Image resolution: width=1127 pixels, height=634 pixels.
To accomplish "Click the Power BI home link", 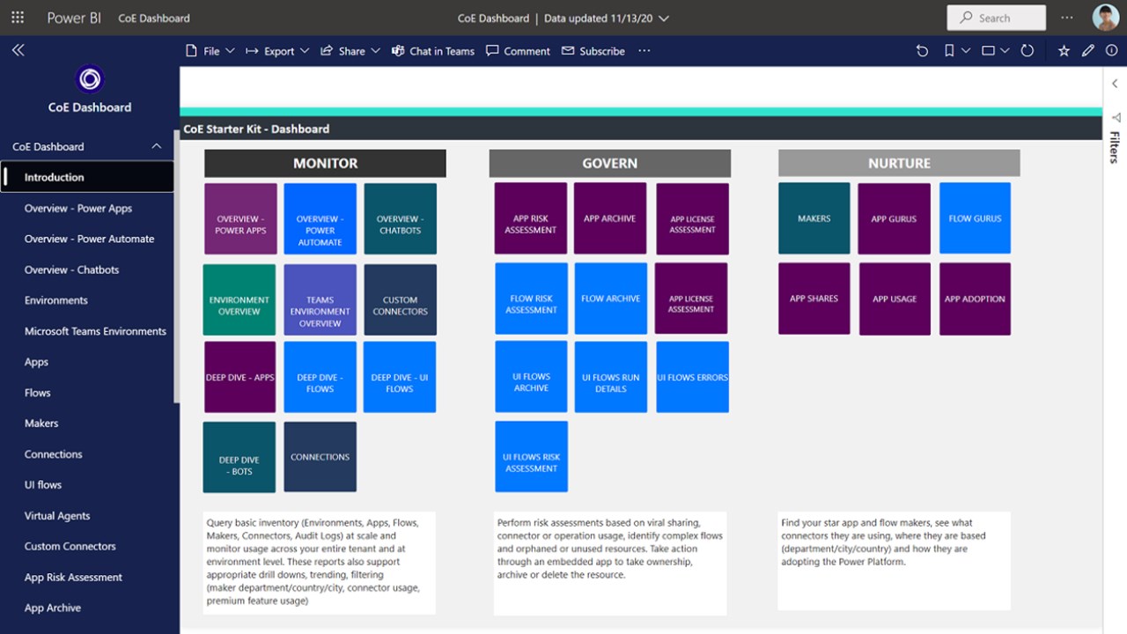I will click(x=74, y=18).
